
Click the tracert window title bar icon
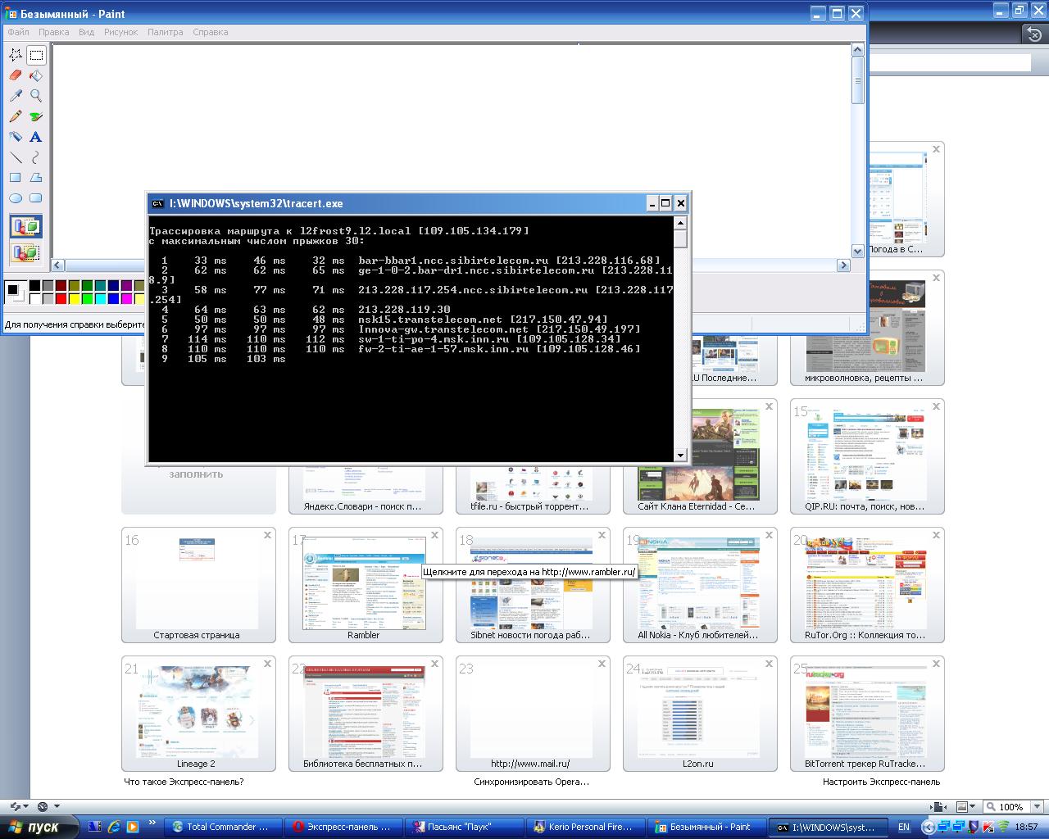pyautogui.click(x=157, y=203)
